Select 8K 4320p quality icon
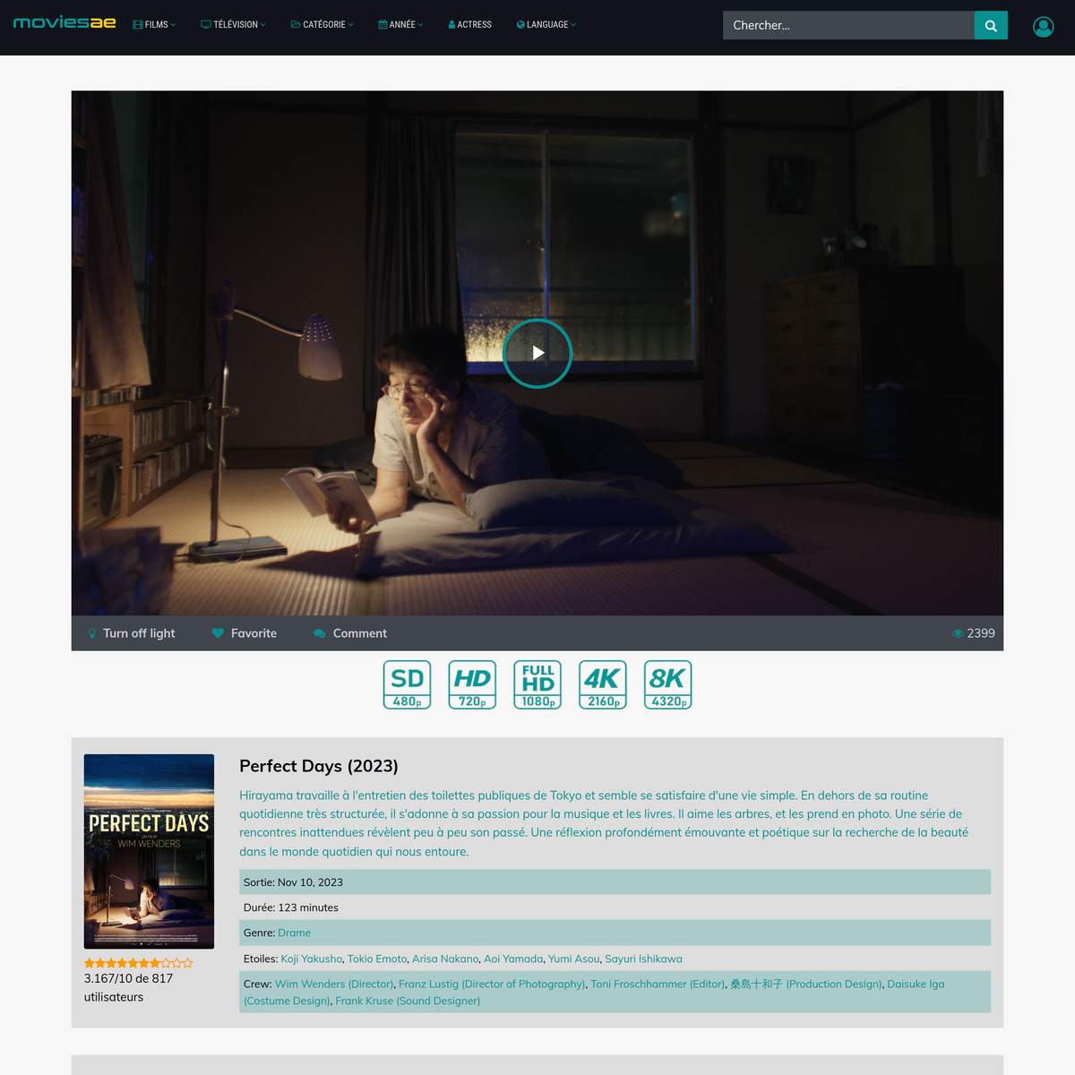 [668, 684]
